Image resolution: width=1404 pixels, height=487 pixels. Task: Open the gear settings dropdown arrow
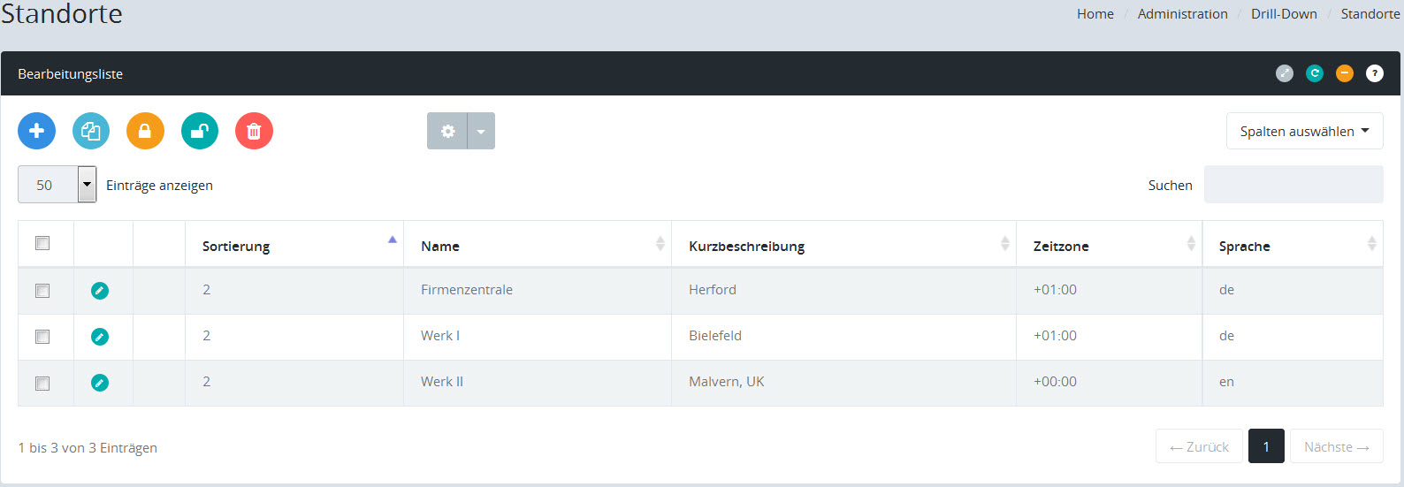pyautogui.click(x=481, y=131)
